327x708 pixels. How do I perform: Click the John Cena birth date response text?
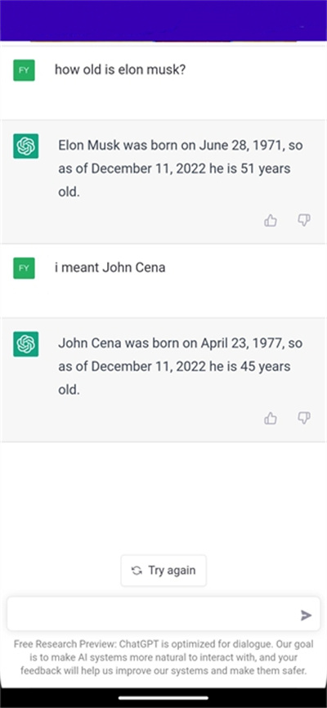[180, 366]
